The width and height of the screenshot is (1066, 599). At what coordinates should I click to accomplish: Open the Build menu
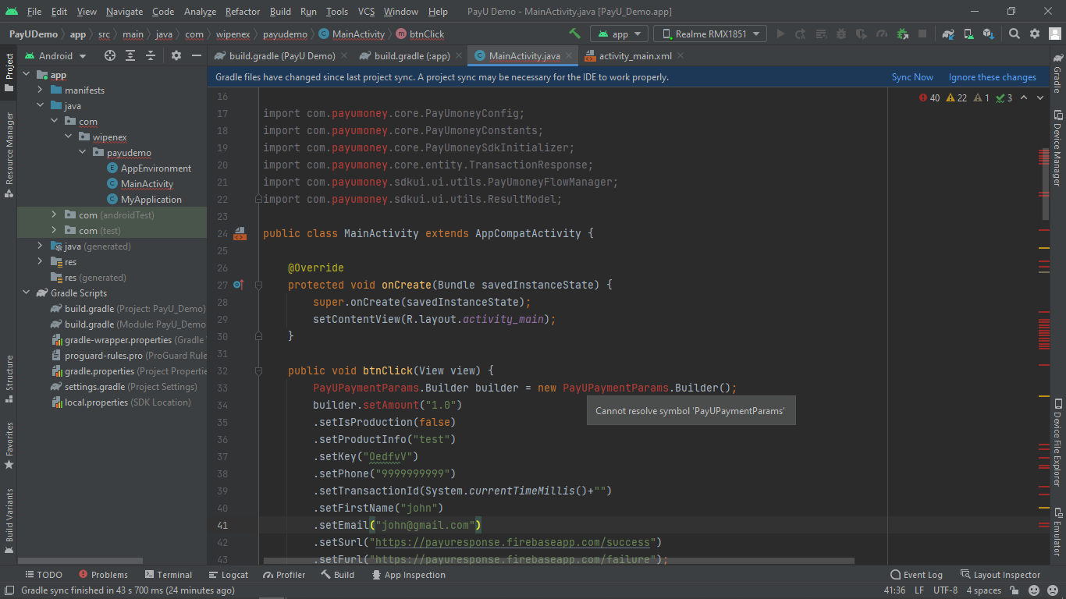[280, 12]
